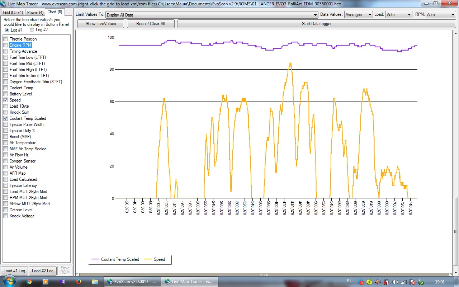Uncheck the Speed chart value
This screenshot has width=459, height=287.
6,100
